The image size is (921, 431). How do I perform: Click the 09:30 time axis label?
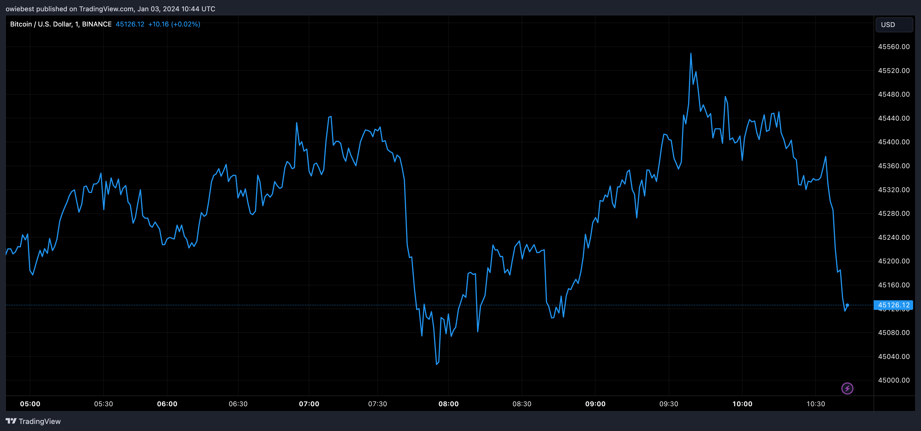pyautogui.click(x=669, y=404)
